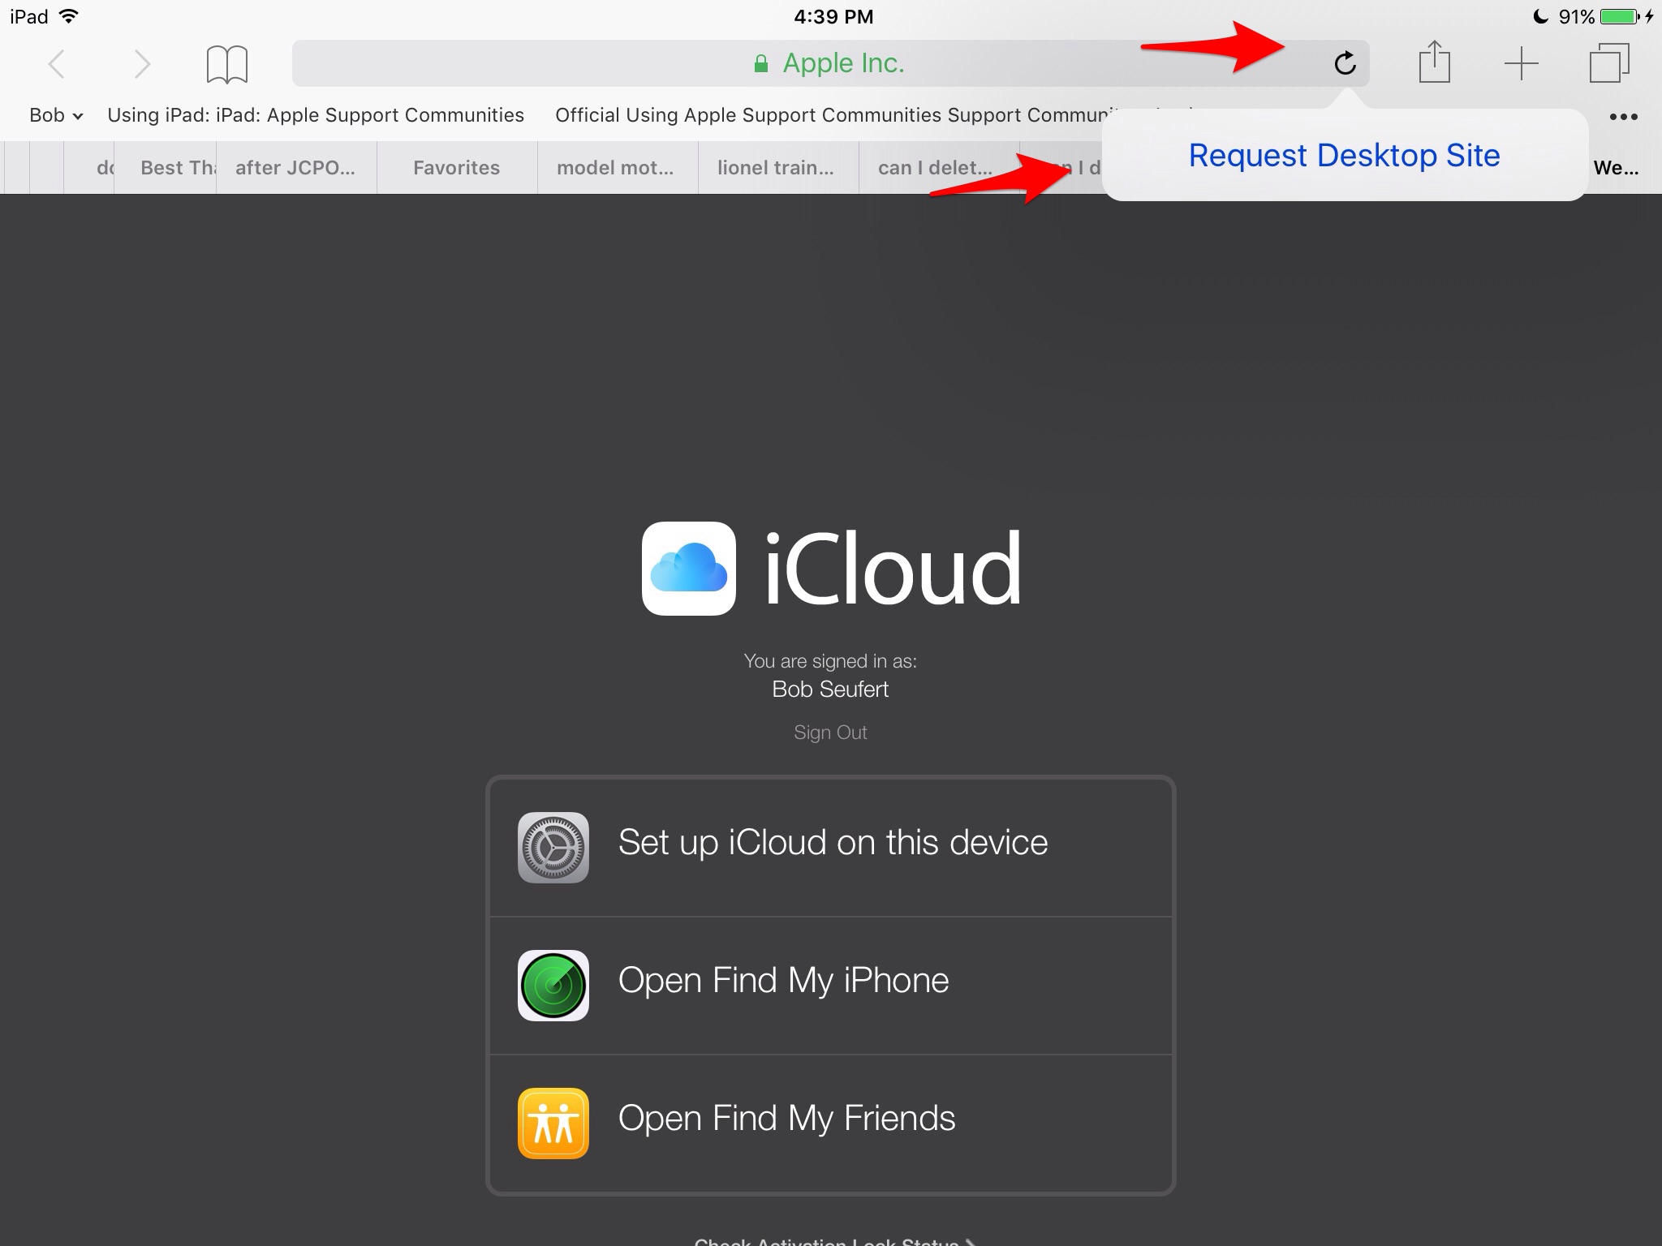Go back with the back arrow
Viewport: 1662px width, 1246px height.
pos(56,64)
